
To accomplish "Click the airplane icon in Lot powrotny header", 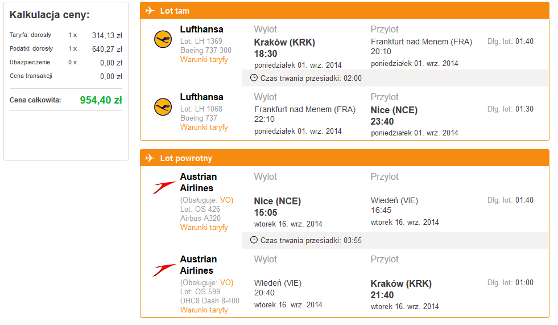I will pyautogui.click(x=150, y=158).
